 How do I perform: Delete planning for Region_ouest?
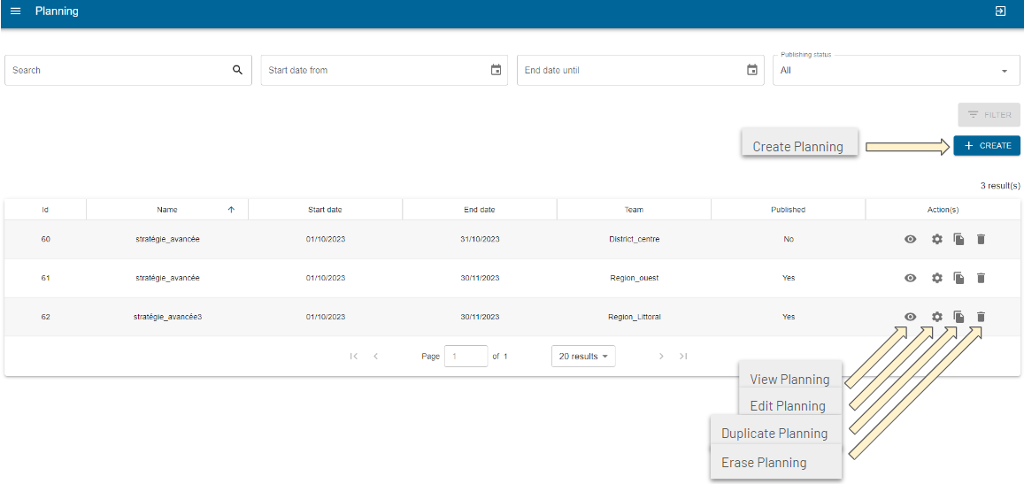tap(981, 278)
